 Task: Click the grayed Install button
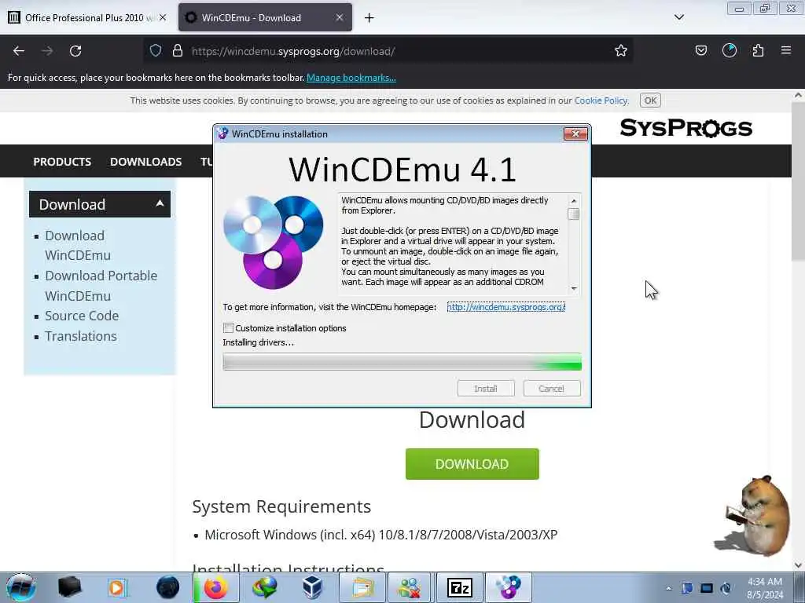(x=486, y=389)
